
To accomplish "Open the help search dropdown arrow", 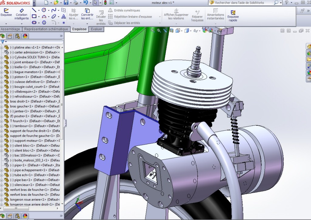I will (281, 3).
